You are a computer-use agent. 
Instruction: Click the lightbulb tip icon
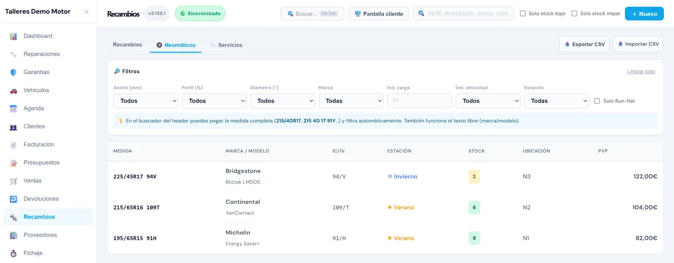click(121, 121)
